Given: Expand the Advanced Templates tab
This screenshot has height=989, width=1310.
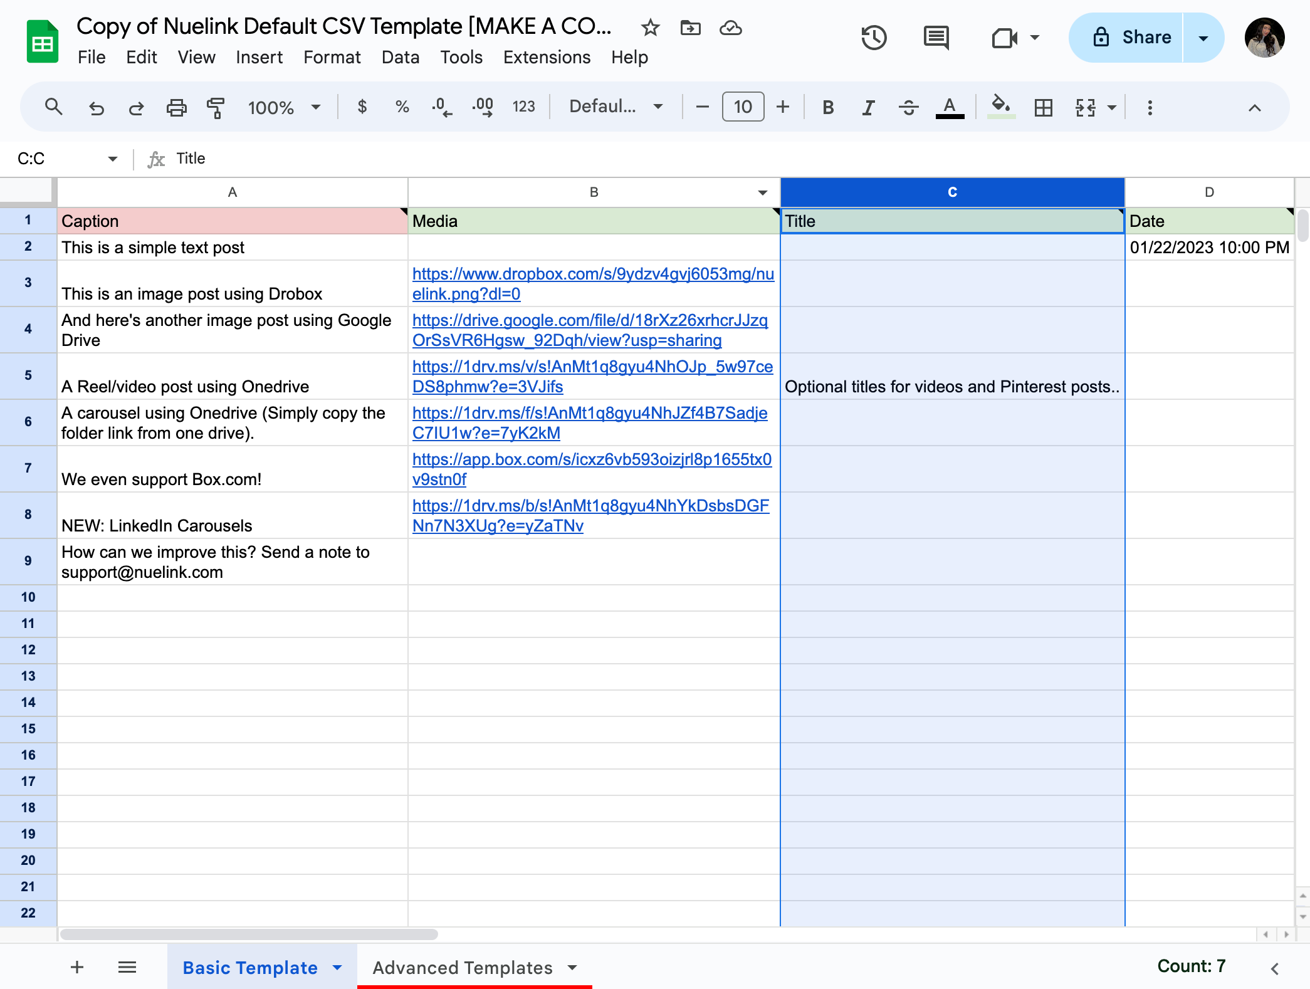Looking at the screenshot, I should pos(575,967).
